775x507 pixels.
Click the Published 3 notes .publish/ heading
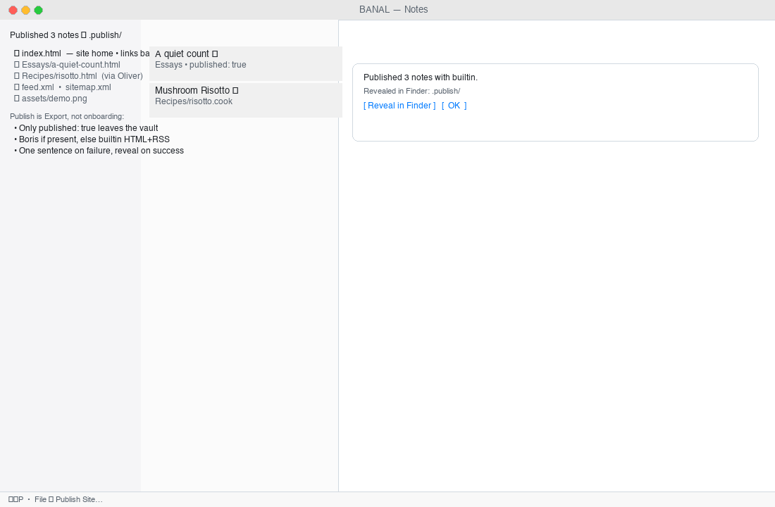[66, 35]
